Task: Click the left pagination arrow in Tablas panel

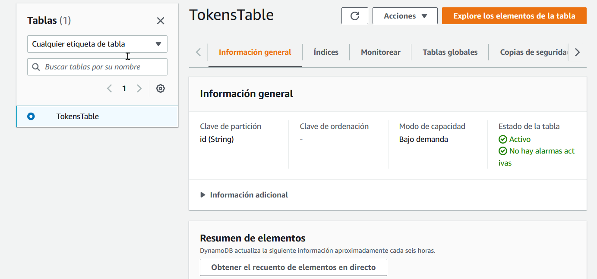Action: pos(109,88)
